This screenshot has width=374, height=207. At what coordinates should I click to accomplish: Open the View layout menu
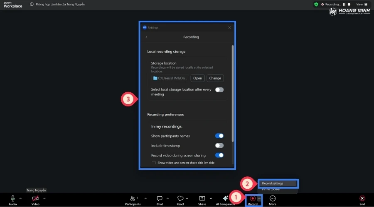(362, 4)
